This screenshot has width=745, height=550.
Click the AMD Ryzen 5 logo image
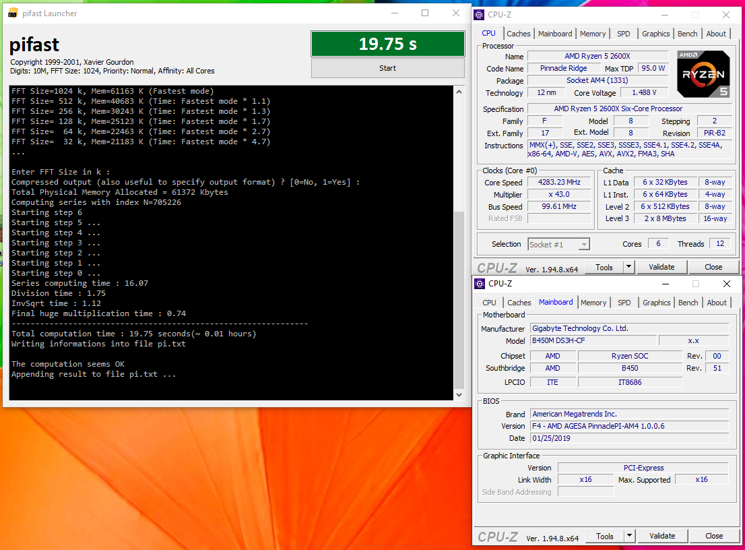pyautogui.click(x=703, y=73)
